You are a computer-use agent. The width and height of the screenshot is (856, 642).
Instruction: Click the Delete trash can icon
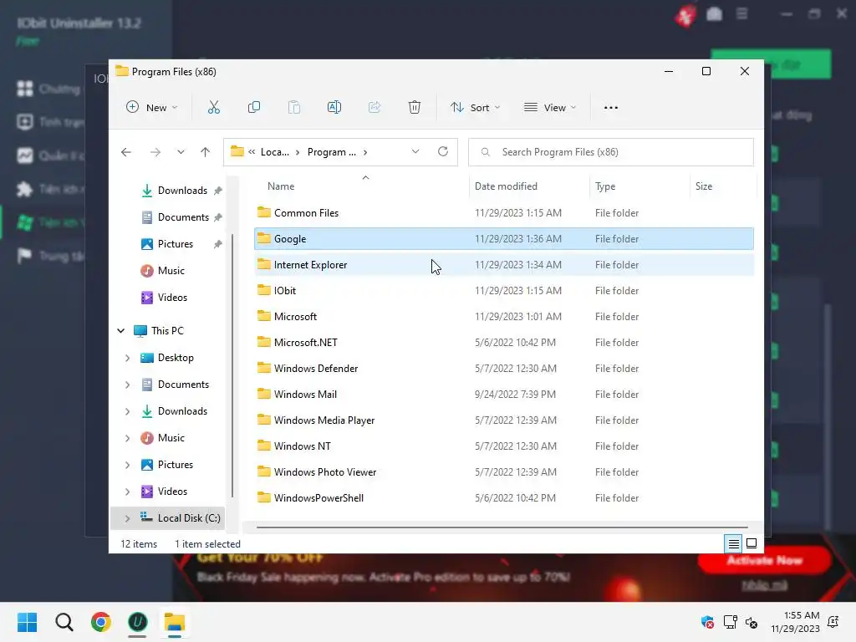click(415, 108)
